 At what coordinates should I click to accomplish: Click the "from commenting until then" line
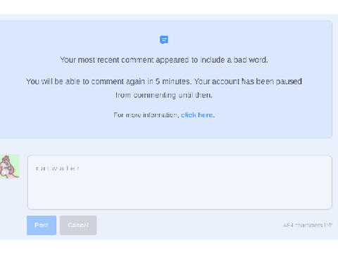click(164, 95)
